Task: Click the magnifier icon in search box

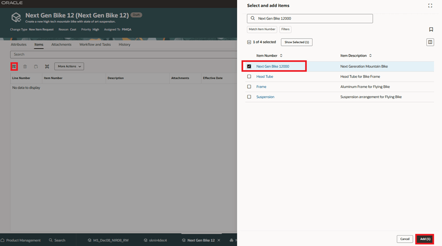Action: pyautogui.click(x=253, y=18)
